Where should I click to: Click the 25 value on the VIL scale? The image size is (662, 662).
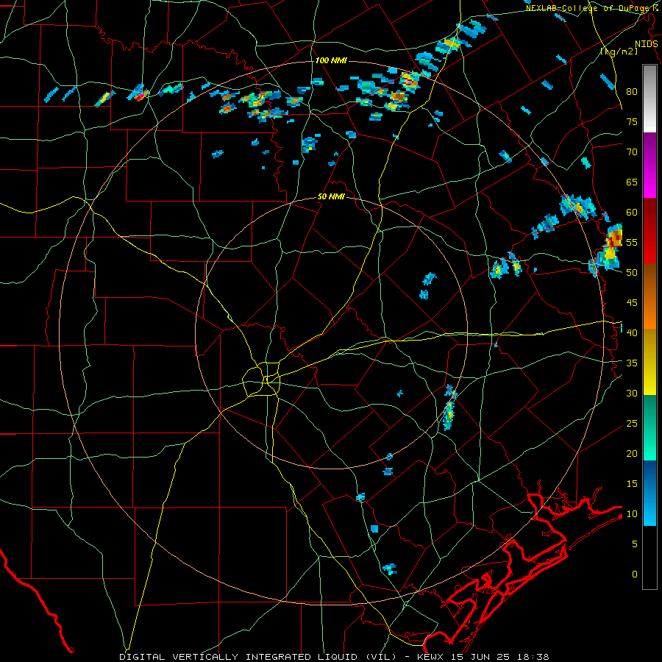632,424
